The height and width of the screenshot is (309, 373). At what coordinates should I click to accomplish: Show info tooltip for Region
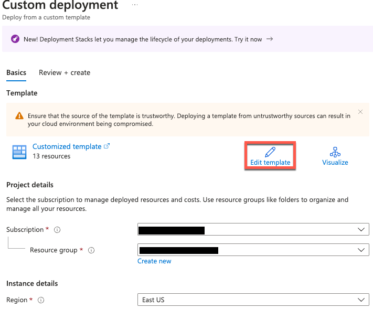[41, 300]
